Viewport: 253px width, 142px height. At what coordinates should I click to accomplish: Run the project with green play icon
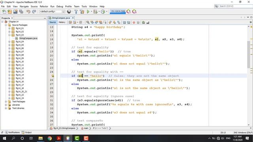[x=88, y=11]
